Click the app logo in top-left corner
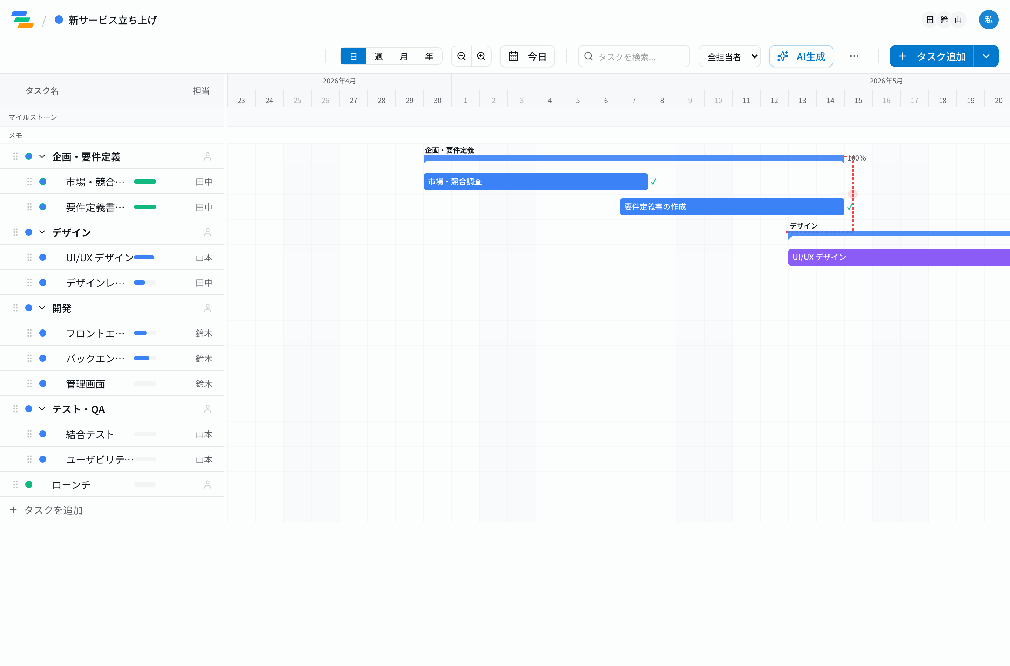This screenshot has height=666, width=1010. tap(22, 20)
